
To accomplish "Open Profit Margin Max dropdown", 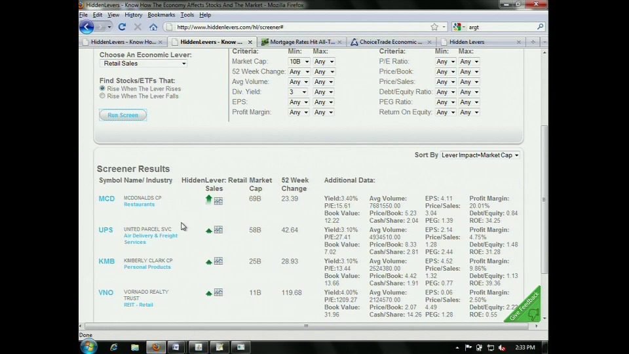I will tap(323, 112).
